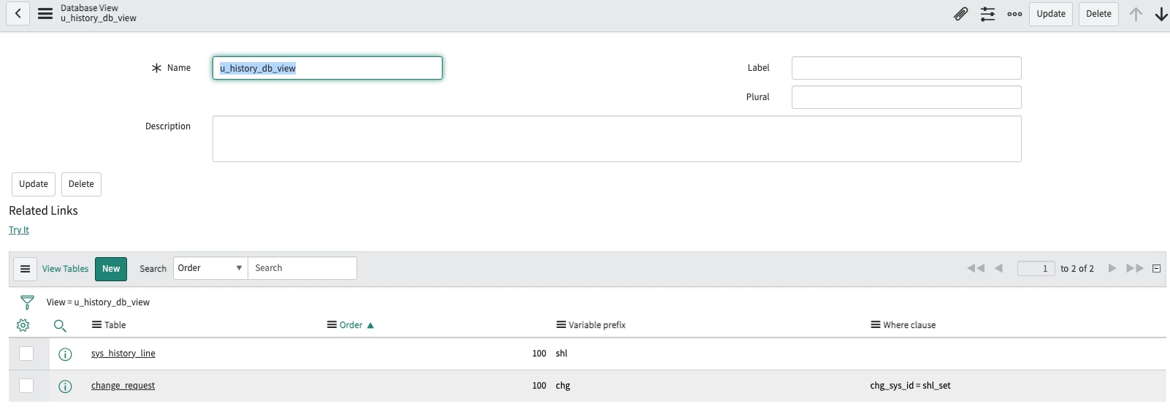
Task: Open Order column options menu icon
Action: 332,325
